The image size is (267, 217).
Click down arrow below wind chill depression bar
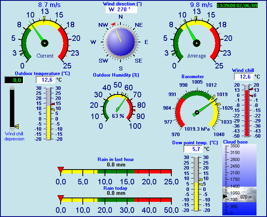pyautogui.click(x=12, y=129)
